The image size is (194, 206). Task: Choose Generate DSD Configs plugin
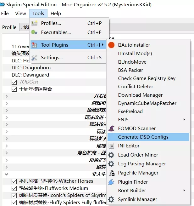(148, 137)
